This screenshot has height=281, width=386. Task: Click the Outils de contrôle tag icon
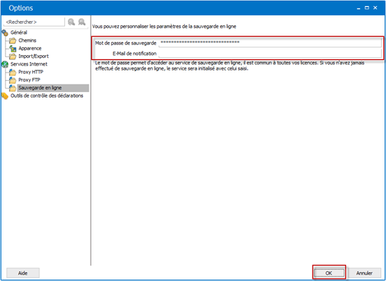pyautogui.click(x=5, y=96)
